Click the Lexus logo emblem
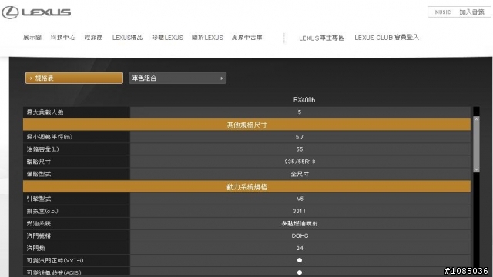 pos(10,12)
